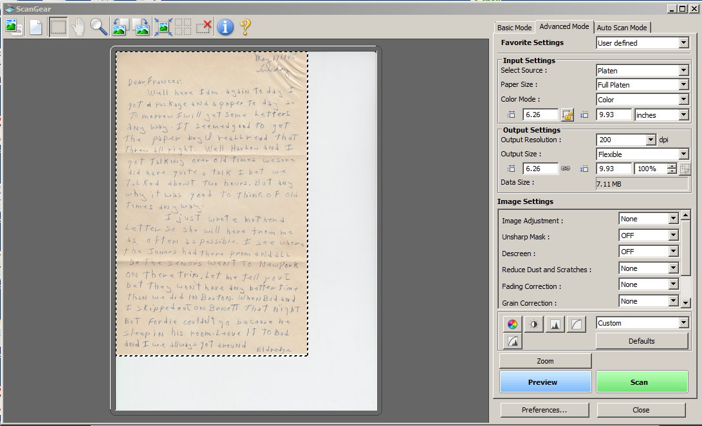The height and width of the screenshot is (426, 702).
Task: Rotate the preview image left
Action: [x=120, y=27]
